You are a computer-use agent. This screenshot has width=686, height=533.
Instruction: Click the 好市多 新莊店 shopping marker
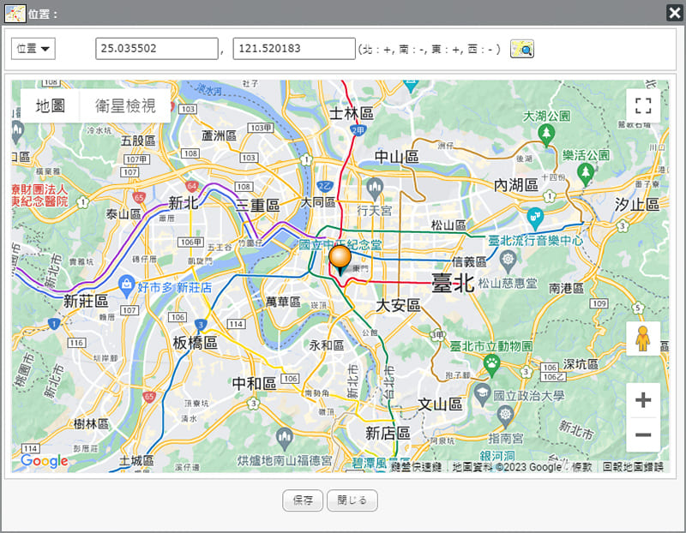tap(126, 286)
